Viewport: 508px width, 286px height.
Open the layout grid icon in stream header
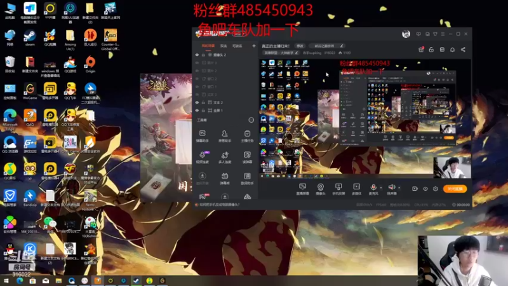click(x=442, y=50)
